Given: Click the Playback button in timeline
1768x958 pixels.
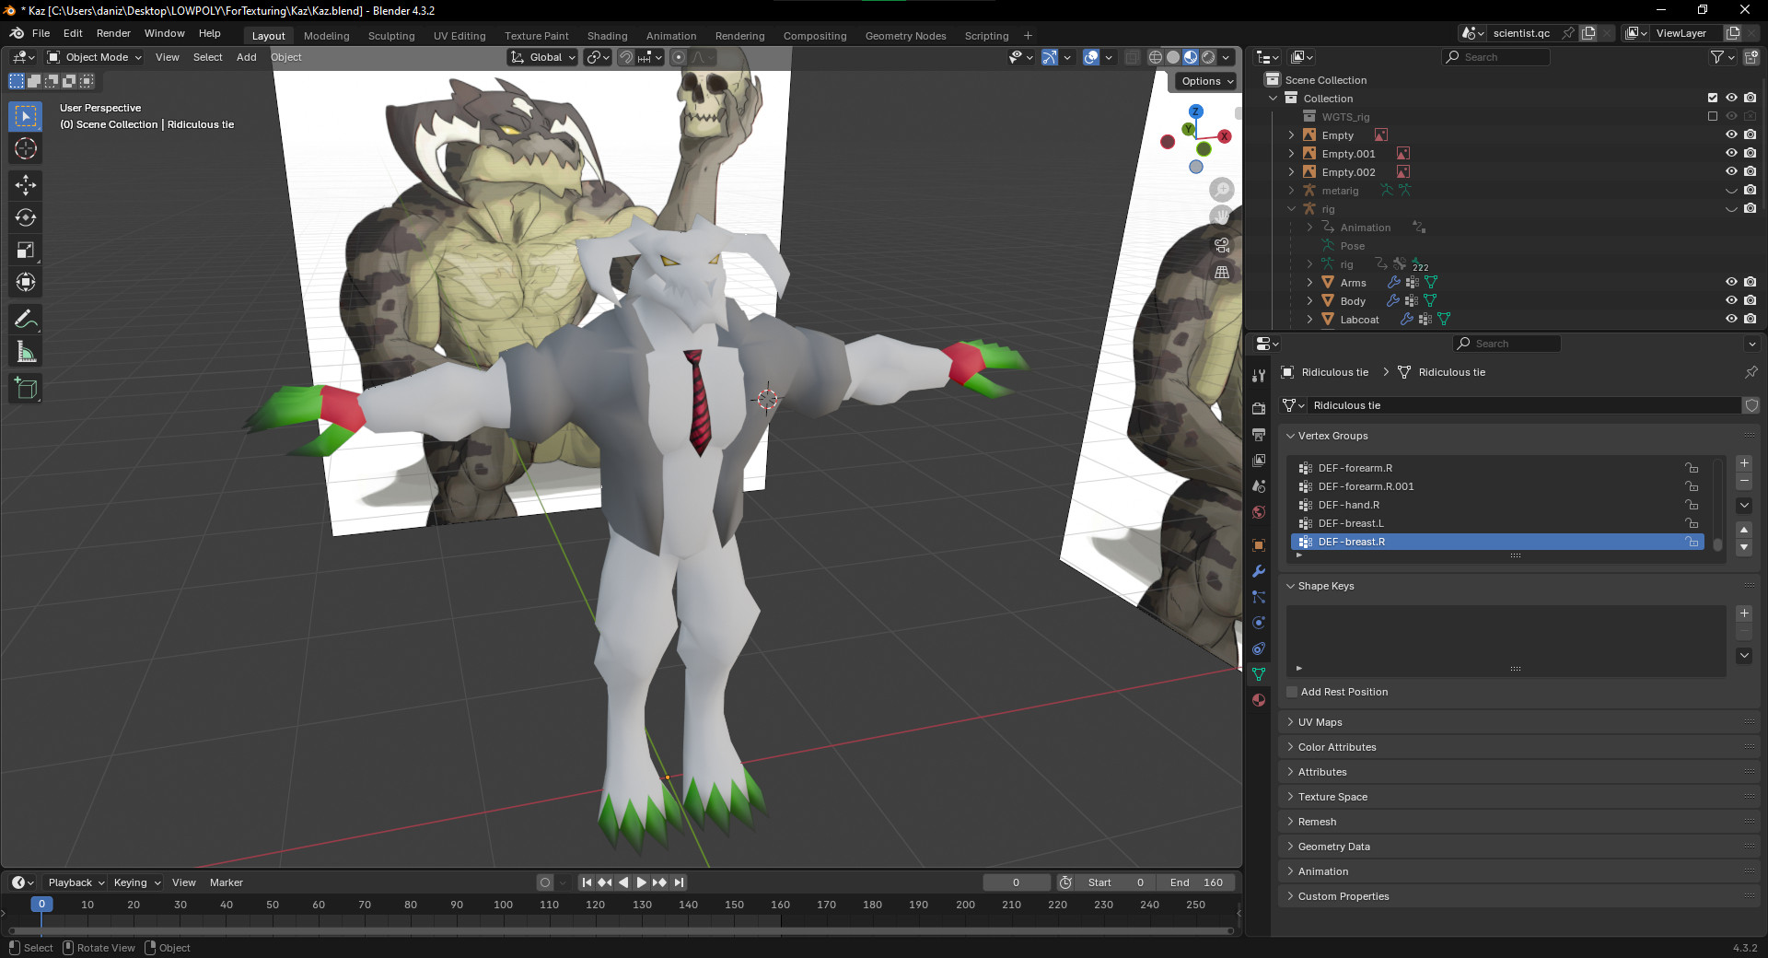Looking at the screenshot, I should pyautogui.click(x=76, y=882).
